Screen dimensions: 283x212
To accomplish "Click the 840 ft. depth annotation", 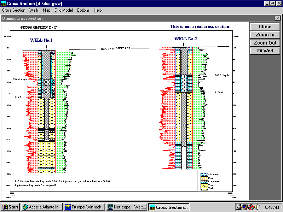I will pyautogui.click(x=20, y=79).
